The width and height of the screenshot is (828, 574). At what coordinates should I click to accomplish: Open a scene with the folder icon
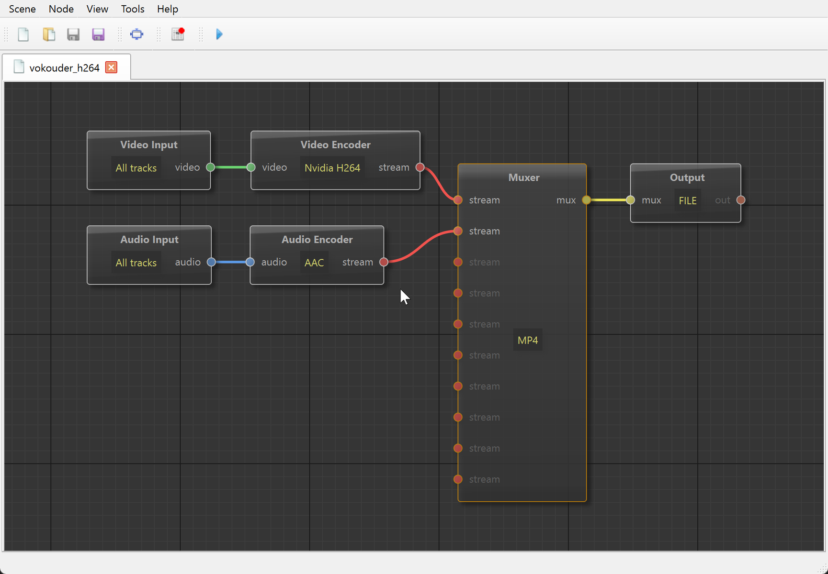pyautogui.click(x=49, y=34)
